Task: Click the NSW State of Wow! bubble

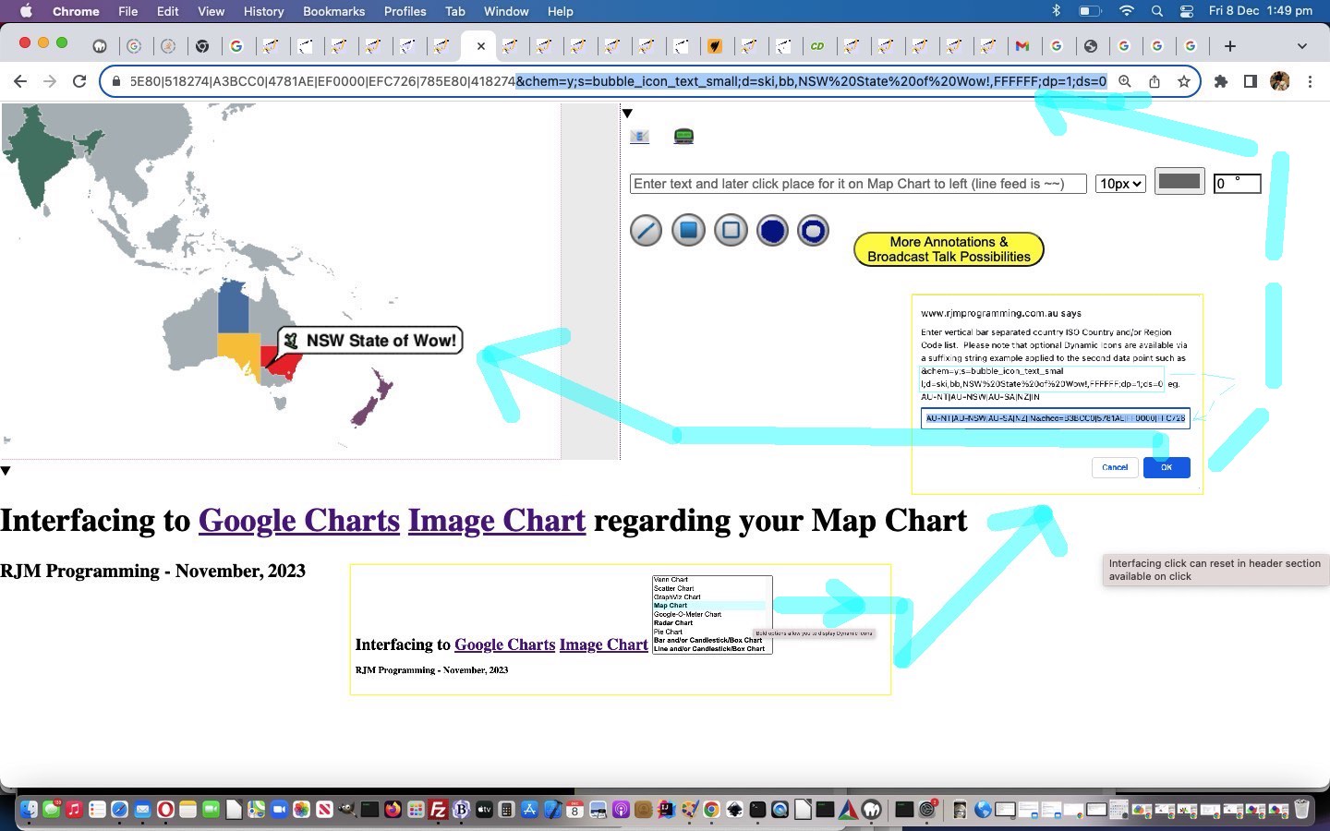Action: 370,341
